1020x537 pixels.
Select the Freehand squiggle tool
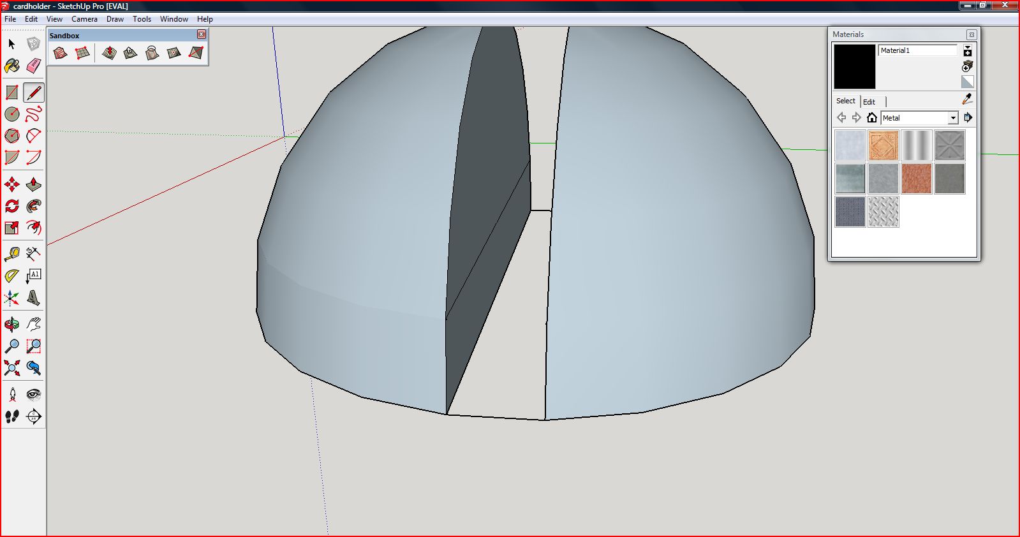33,114
